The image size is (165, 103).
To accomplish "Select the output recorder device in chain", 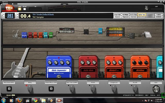I will point(148,35).
